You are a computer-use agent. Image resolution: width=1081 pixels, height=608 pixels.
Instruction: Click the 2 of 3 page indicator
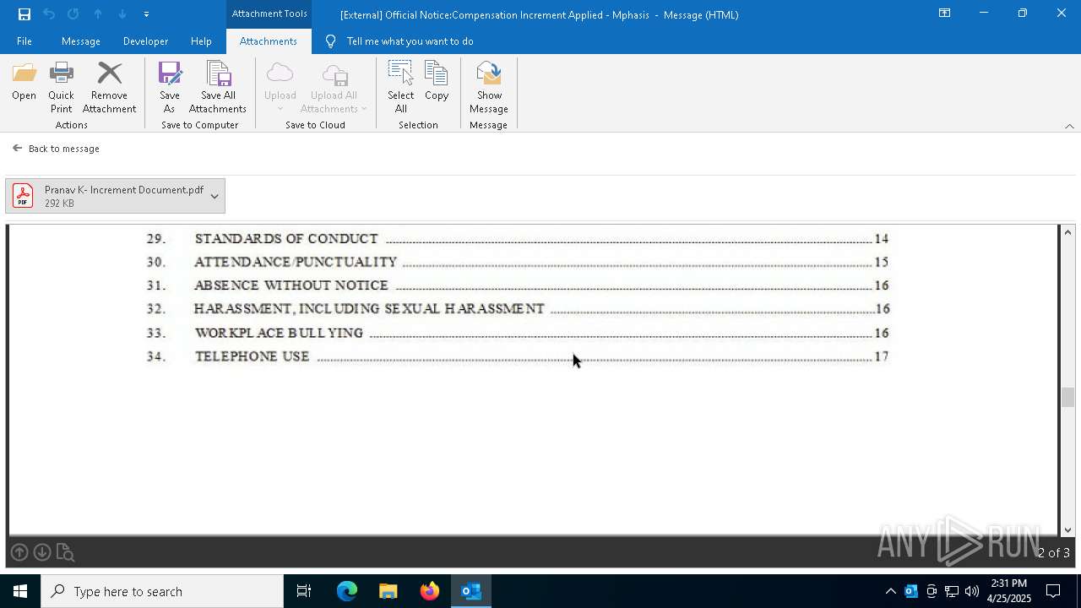coord(1053,553)
